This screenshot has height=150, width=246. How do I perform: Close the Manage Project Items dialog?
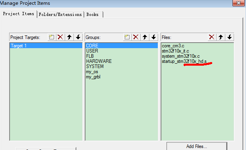tap(238, 3)
